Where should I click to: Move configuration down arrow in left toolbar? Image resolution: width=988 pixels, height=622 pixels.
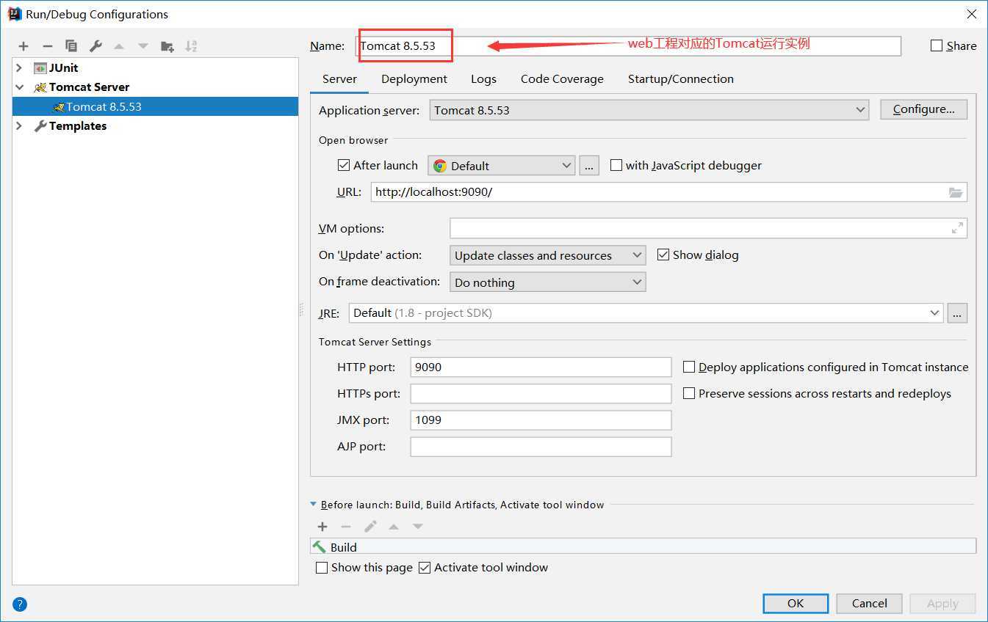(143, 46)
